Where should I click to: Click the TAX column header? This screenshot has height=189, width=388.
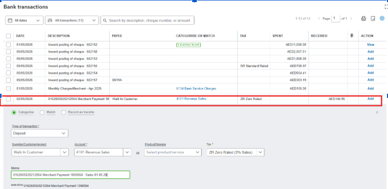pyautogui.click(x=243, y=36)
